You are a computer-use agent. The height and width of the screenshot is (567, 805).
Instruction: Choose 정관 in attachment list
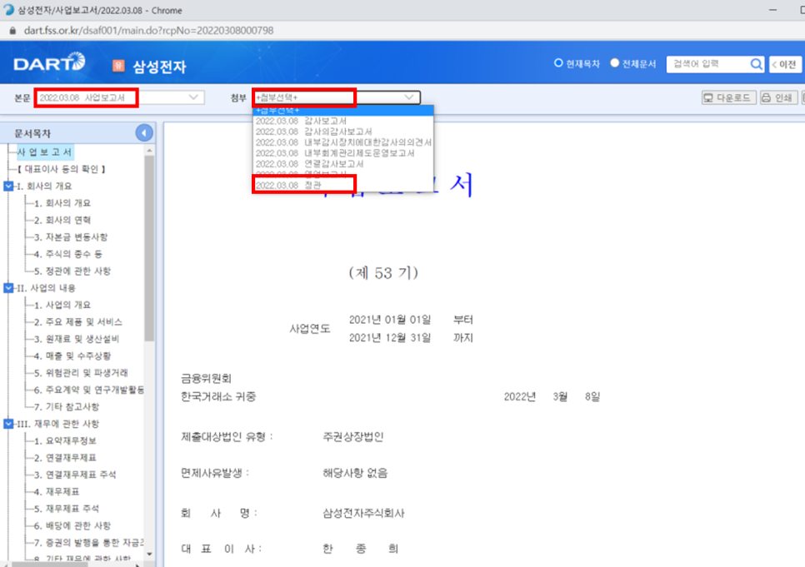[x=343, y=185]
